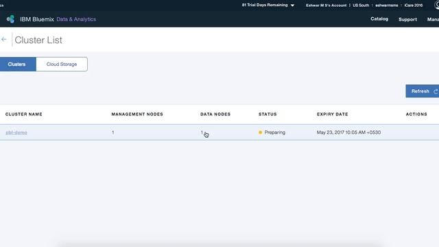Click the management nodes value 1

[x=112, y=132]
